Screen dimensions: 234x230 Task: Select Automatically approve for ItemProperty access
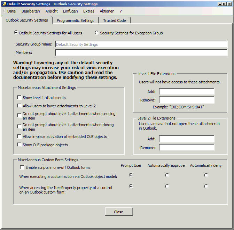click(167, 186)
